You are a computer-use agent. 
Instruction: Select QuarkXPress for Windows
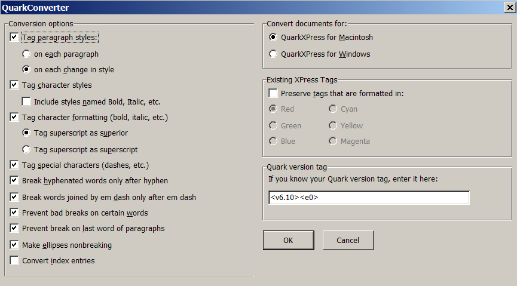pos(273,54)
